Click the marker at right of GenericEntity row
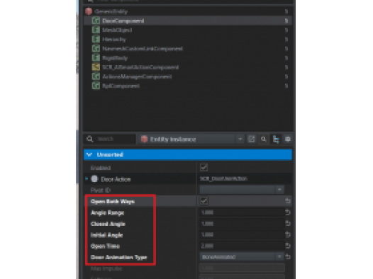Viewport: 373px width, 279px height. tap(286, 11)
